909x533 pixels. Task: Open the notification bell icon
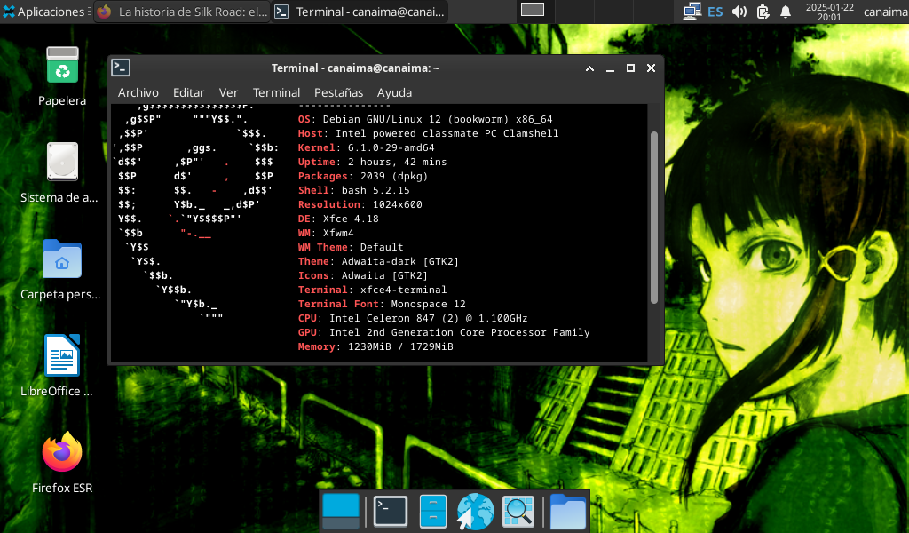coord(786,12)
